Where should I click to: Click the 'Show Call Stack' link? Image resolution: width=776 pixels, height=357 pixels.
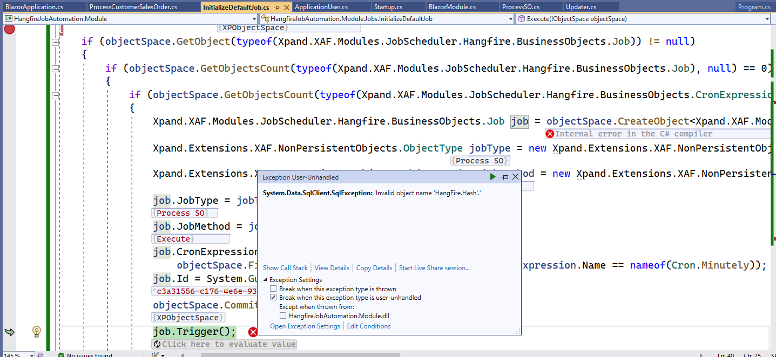click(285, 267)
